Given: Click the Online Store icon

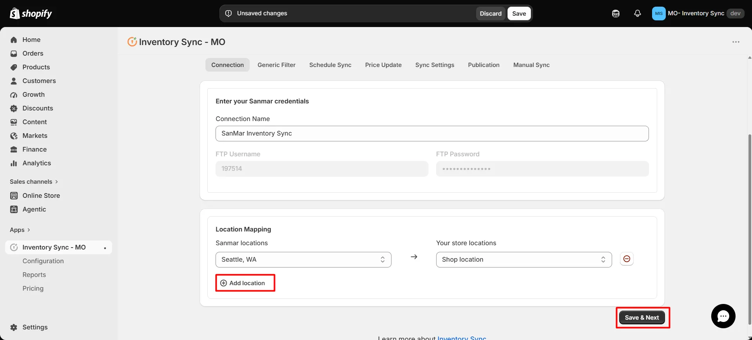Looking at the screenshot, I should (x=14, y=195).
